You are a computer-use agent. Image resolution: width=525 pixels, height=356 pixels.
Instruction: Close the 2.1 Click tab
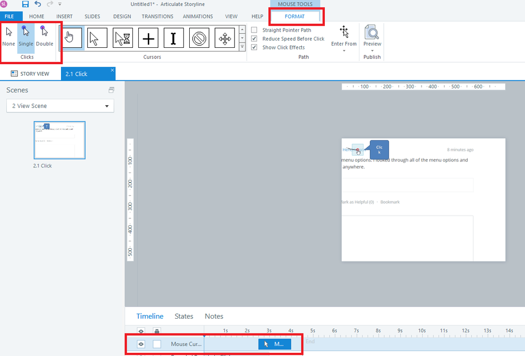click(112, 70)
